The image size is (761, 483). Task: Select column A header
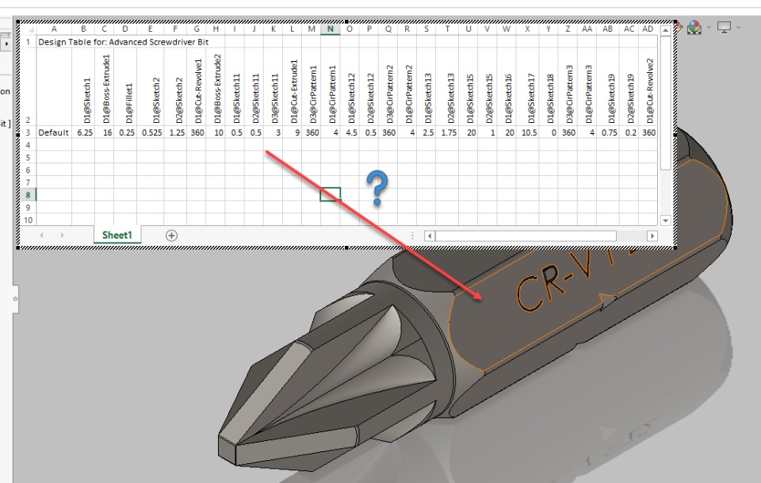[x=54, y=29]
